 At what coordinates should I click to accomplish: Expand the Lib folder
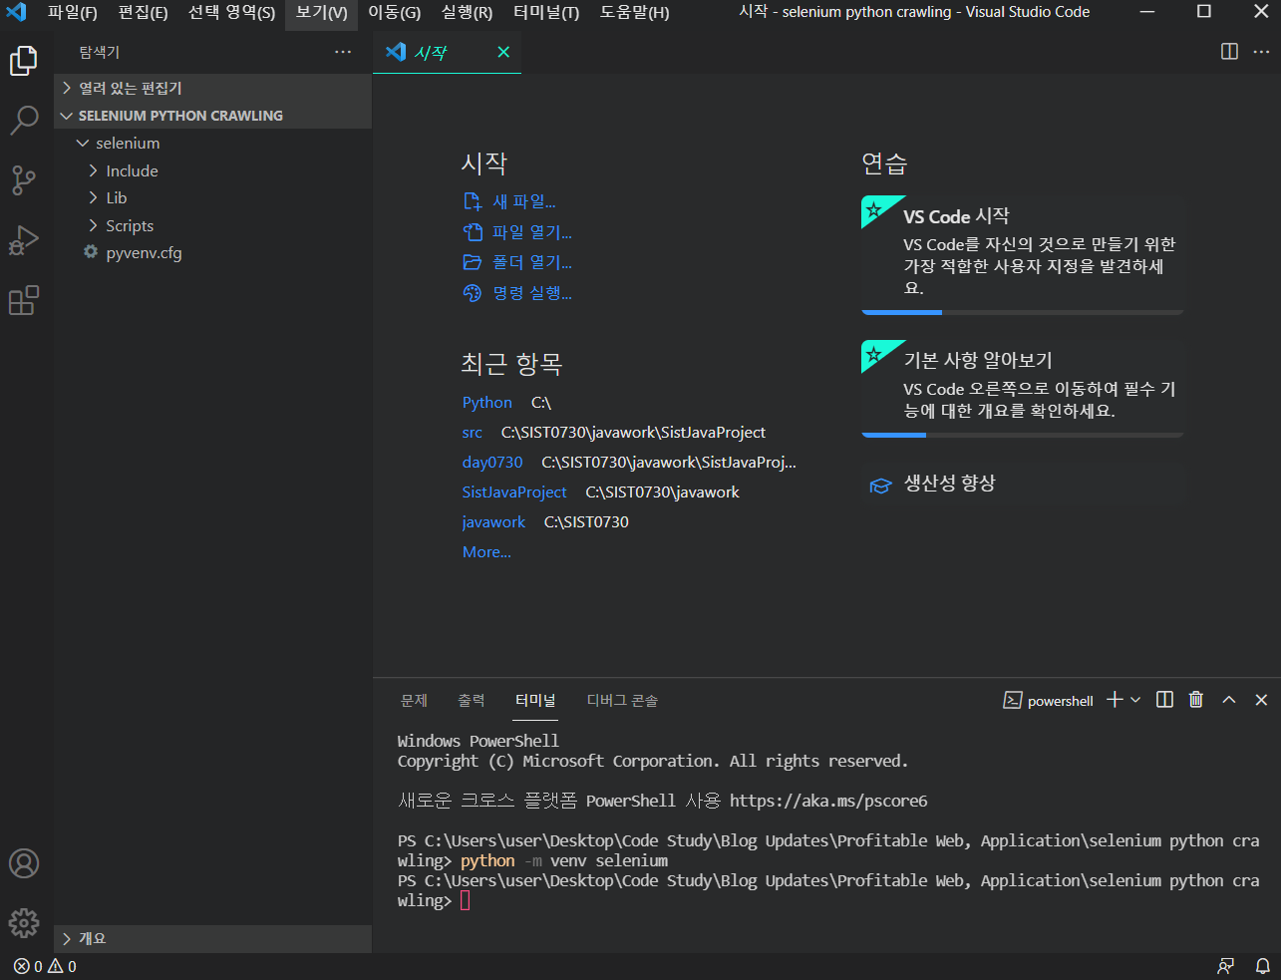[212, 198]
